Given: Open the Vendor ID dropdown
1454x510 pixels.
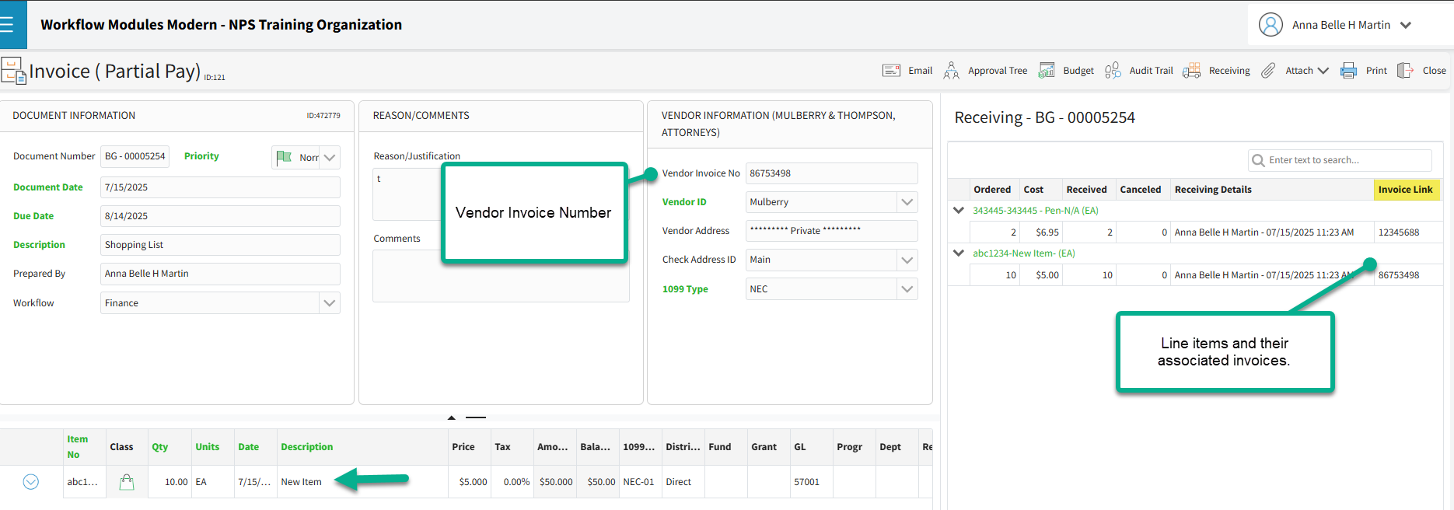Looking at the screenshot, I should click(907, 202).
